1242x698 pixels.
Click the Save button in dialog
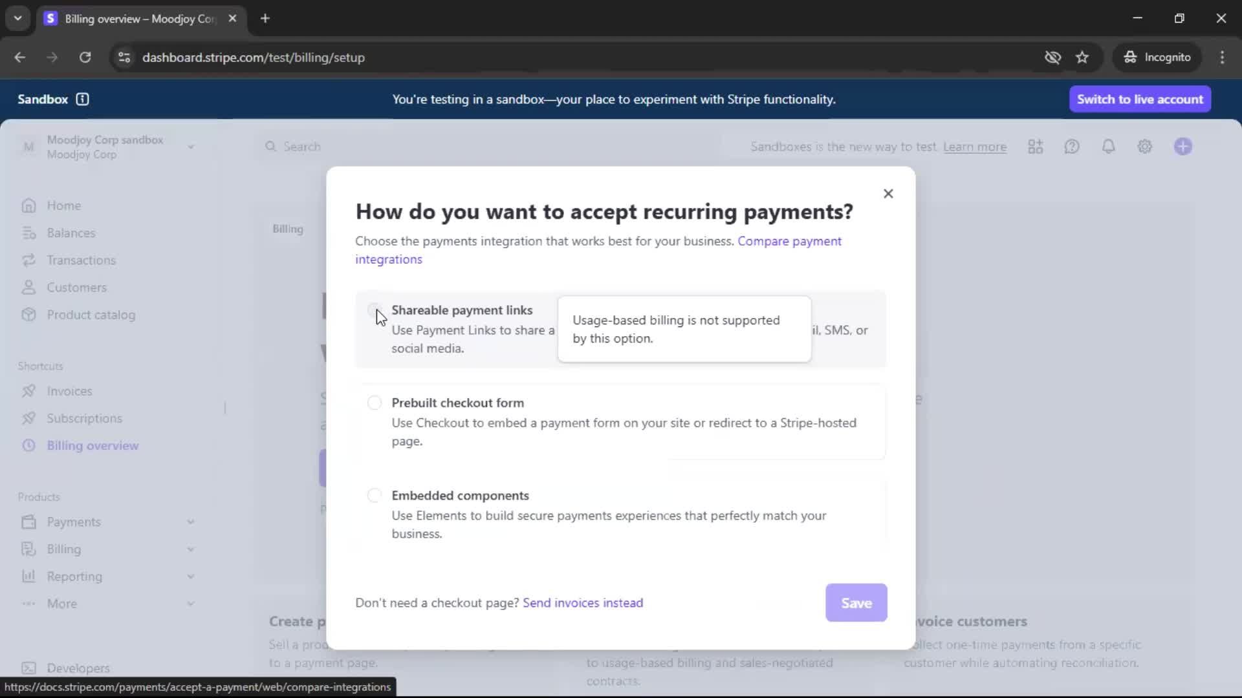(x=856, y=603)
